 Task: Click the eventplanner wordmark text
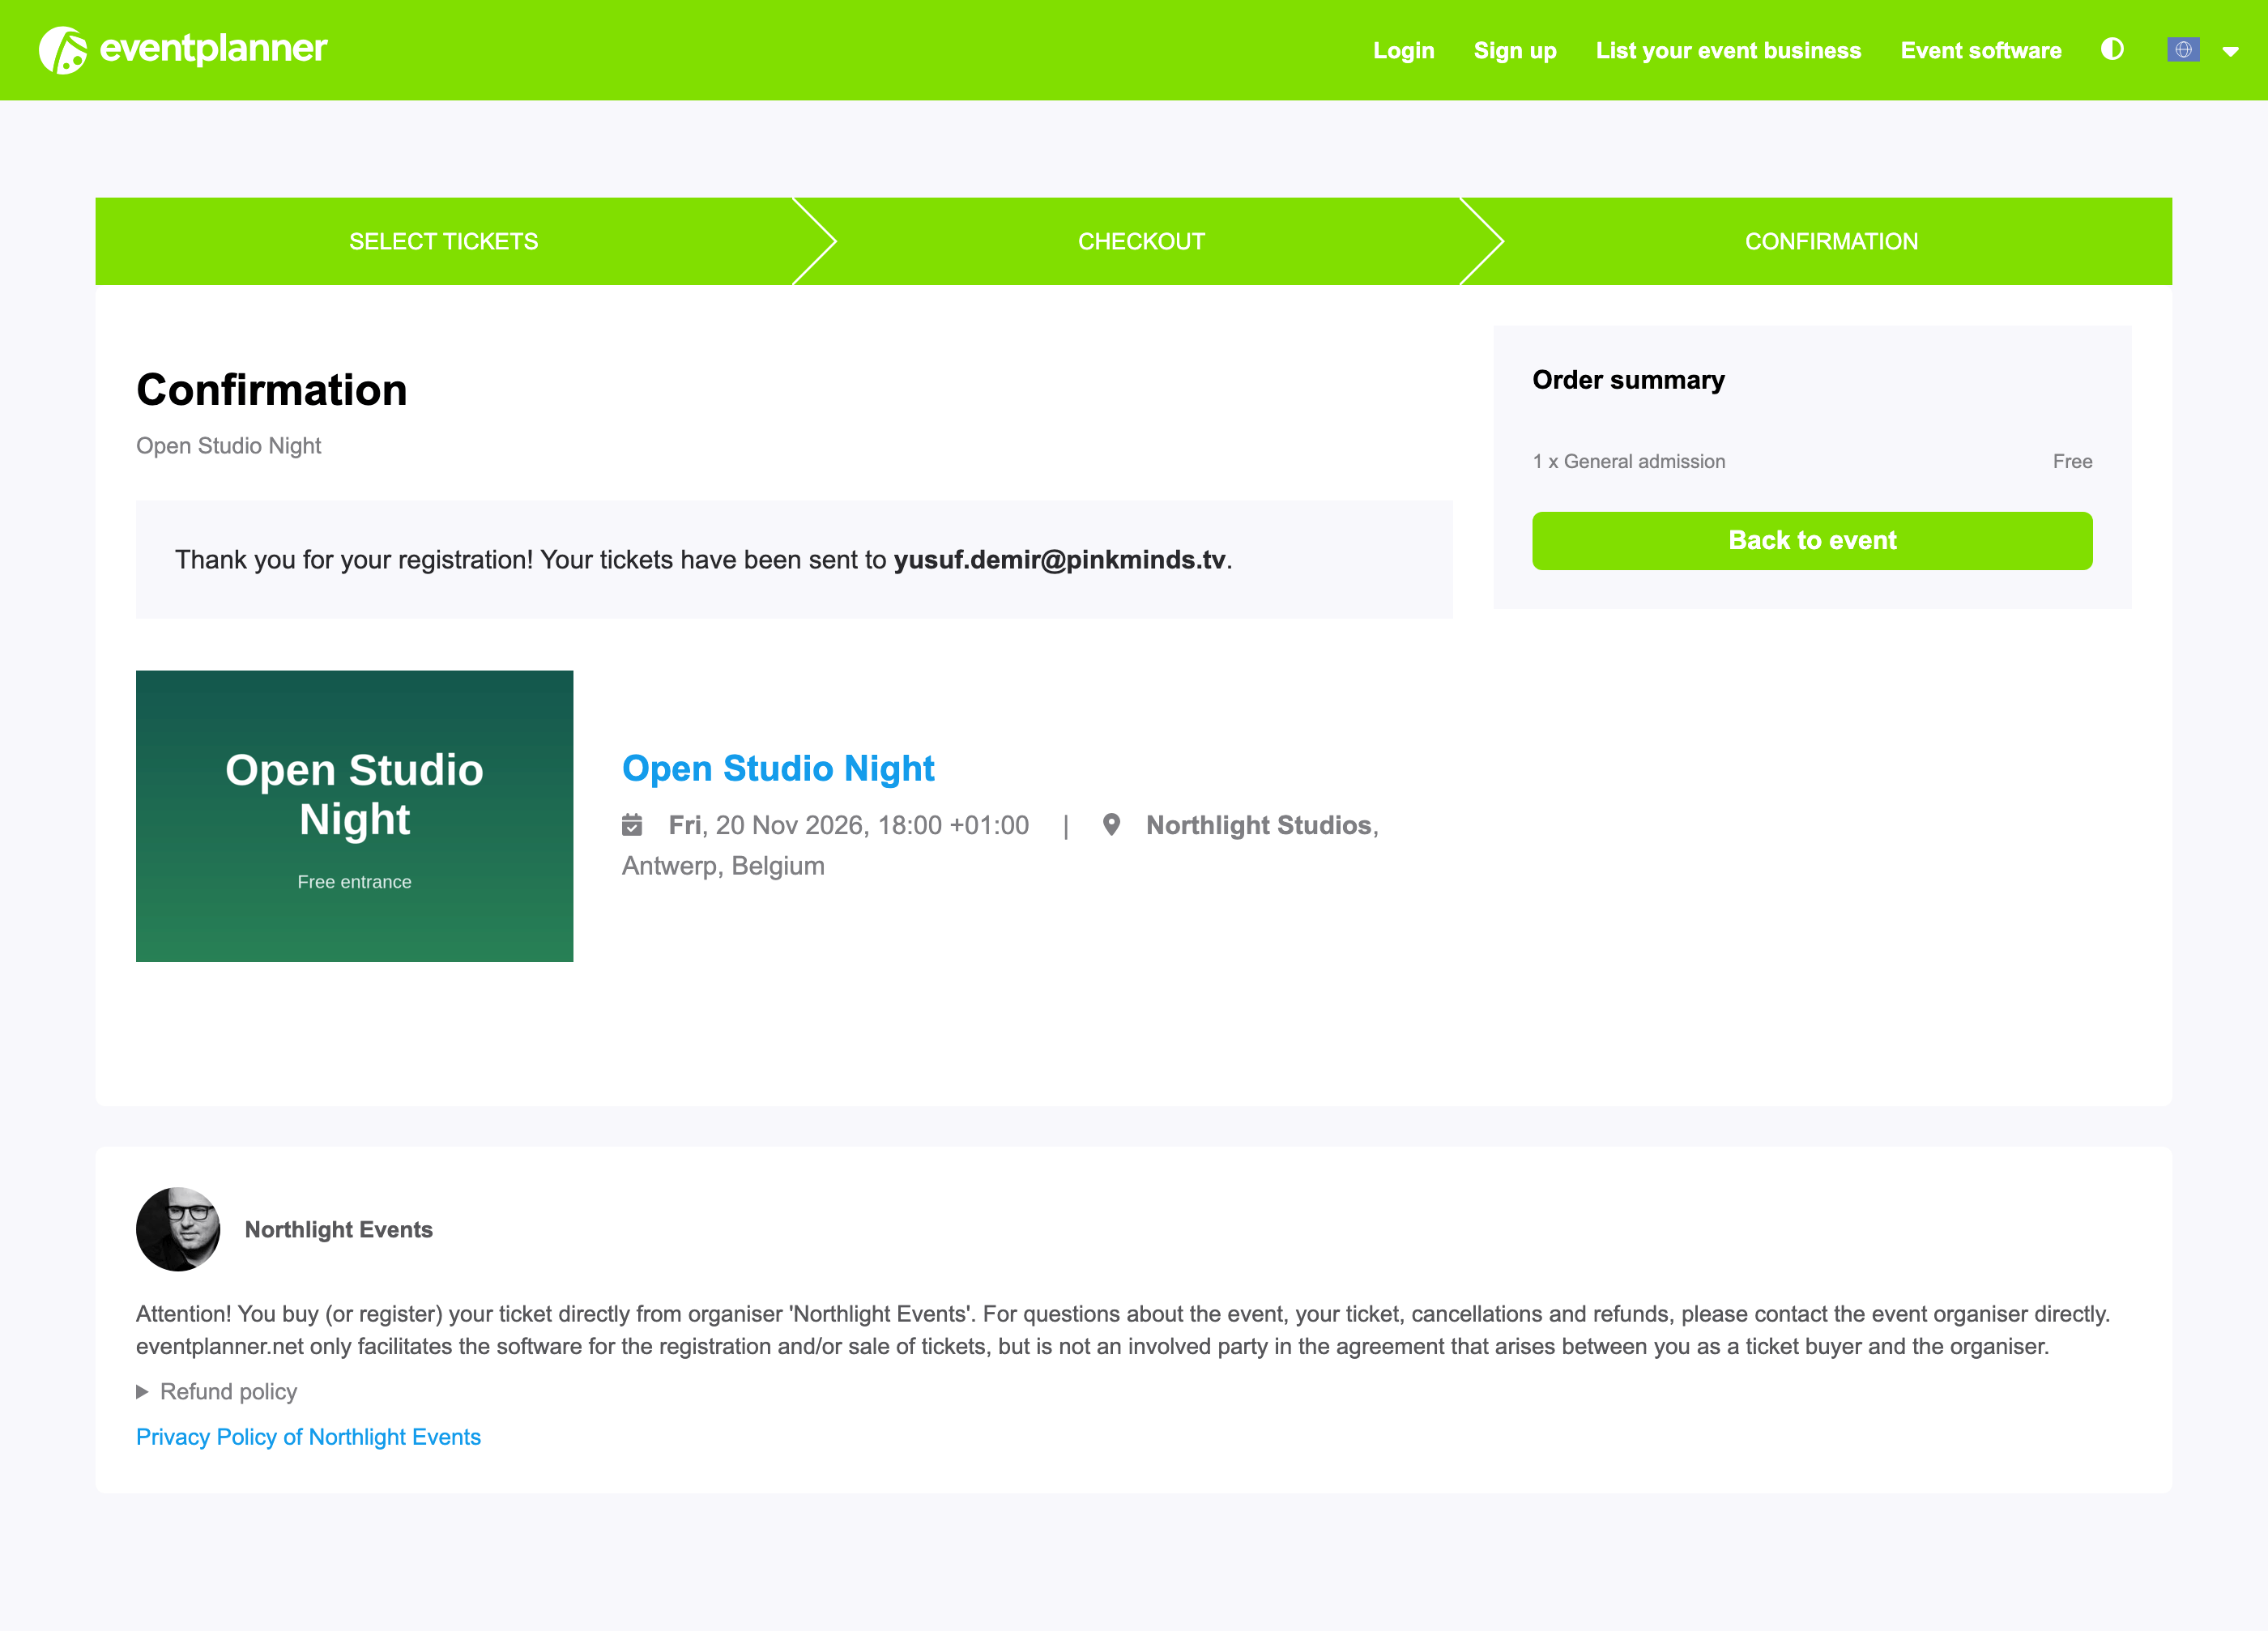(x=214, y=48)
